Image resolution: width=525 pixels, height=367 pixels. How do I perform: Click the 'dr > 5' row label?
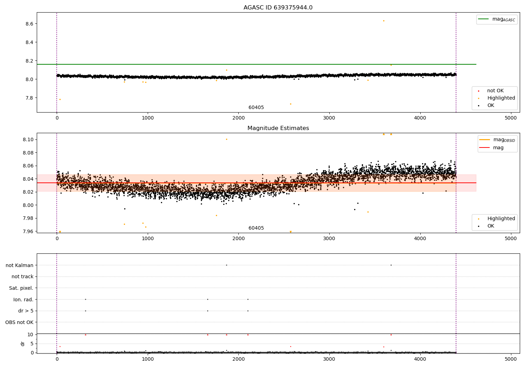(26, 311)
